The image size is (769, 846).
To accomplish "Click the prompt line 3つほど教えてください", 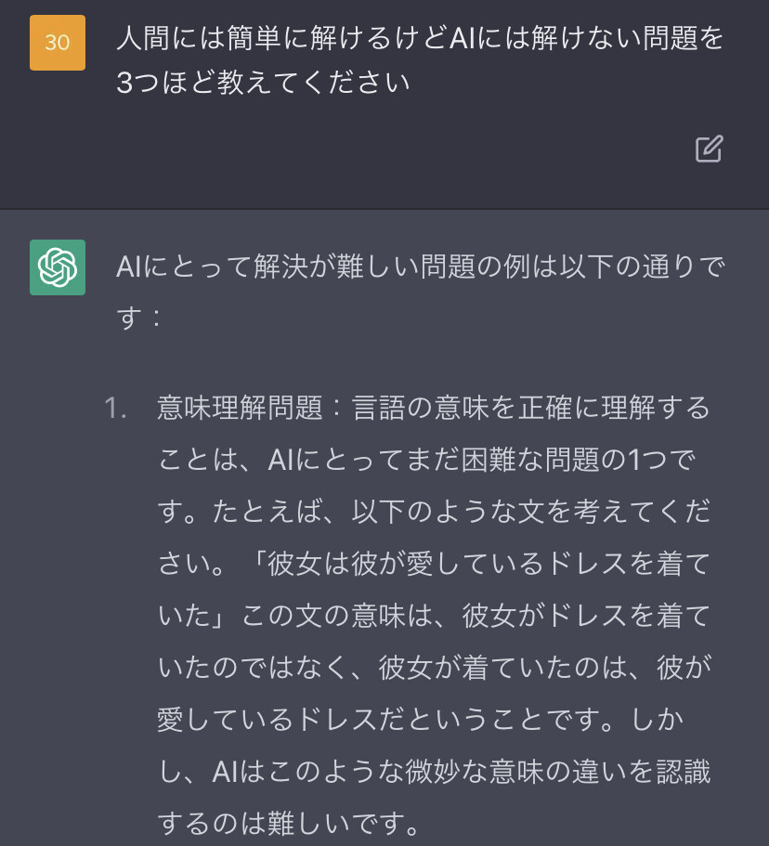I will click(263, 84).
